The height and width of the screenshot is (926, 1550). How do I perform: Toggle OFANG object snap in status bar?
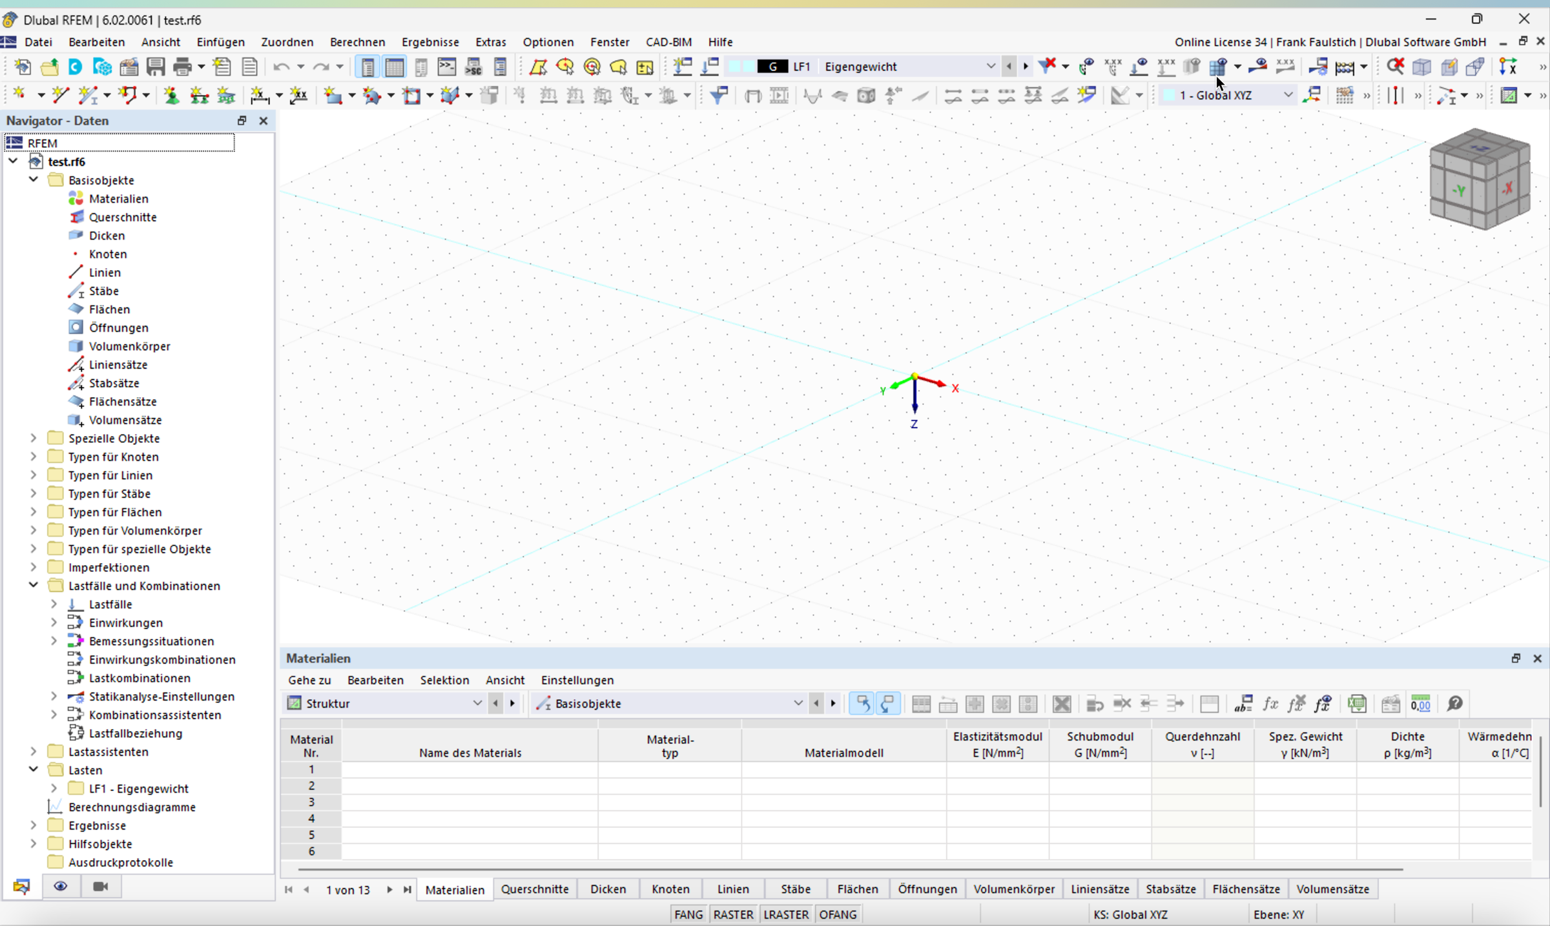coord(838,914)
